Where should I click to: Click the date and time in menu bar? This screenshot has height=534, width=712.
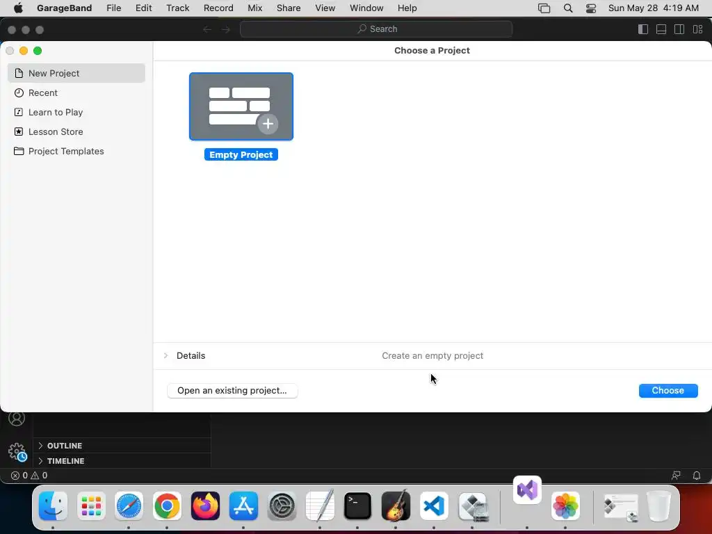654,8
